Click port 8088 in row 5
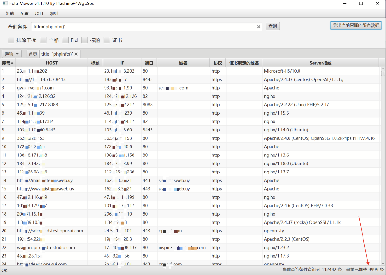The height and width of the screenshot is (275, 386). 149,105
